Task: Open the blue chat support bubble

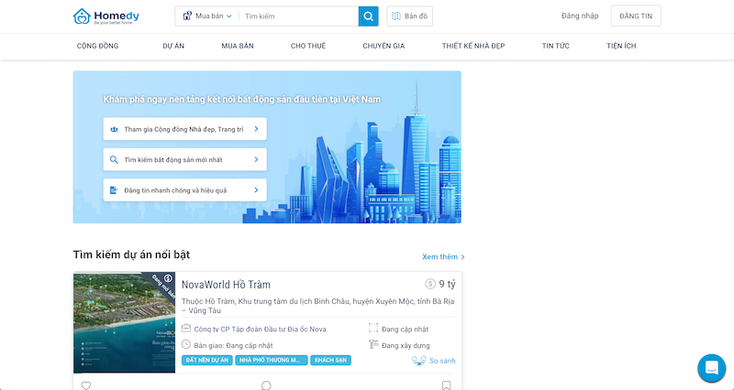Action: pyautogui.click(x=712, y=368)
